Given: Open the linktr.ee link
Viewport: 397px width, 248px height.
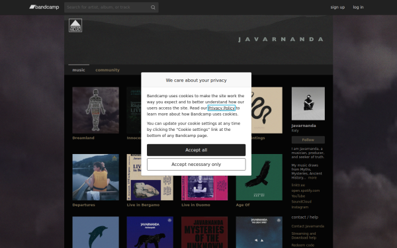Looking at the screenshot, I should (x=298, y=185).
